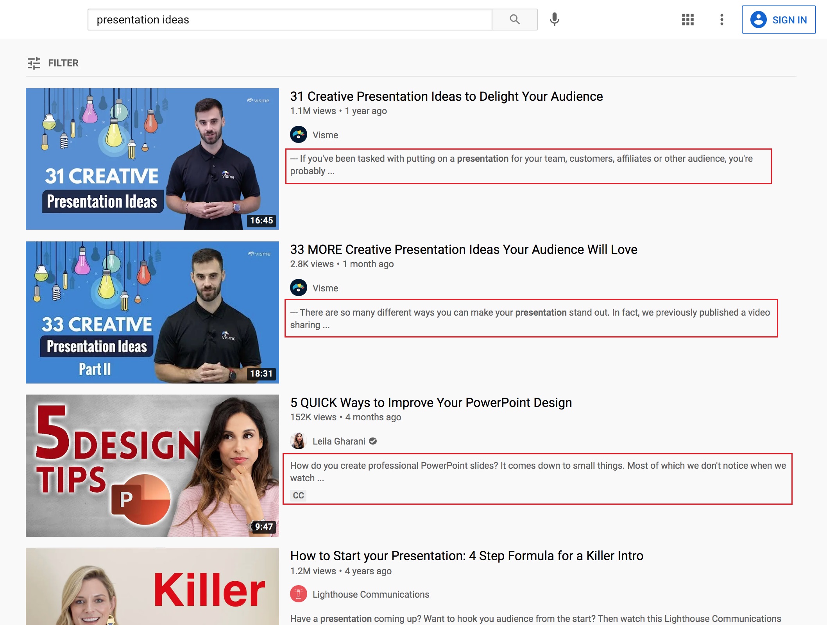This screenshot has width=827, height=625.
Task: Open Visme channel name under first video
Action: pyautogui.click(x=325, y=135)
